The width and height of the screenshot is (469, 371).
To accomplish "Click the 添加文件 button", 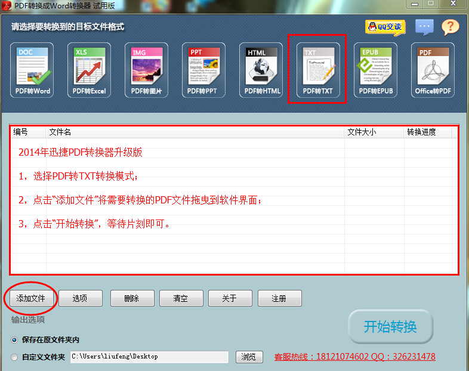I will (30, 298).
